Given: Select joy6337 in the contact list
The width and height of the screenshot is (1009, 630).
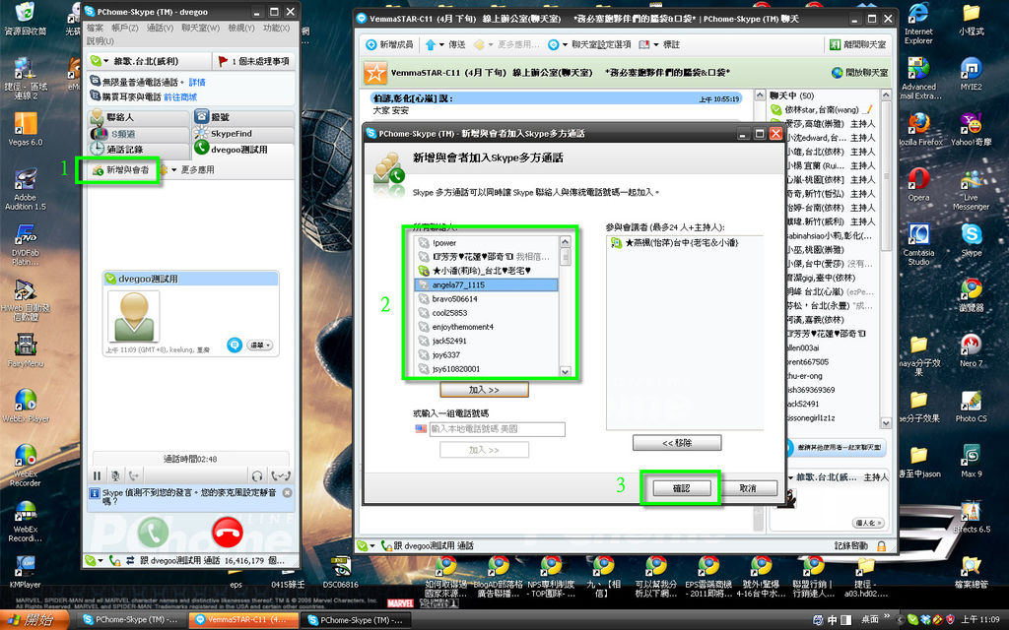Looking at the screenshot, I should coord(487,354).
